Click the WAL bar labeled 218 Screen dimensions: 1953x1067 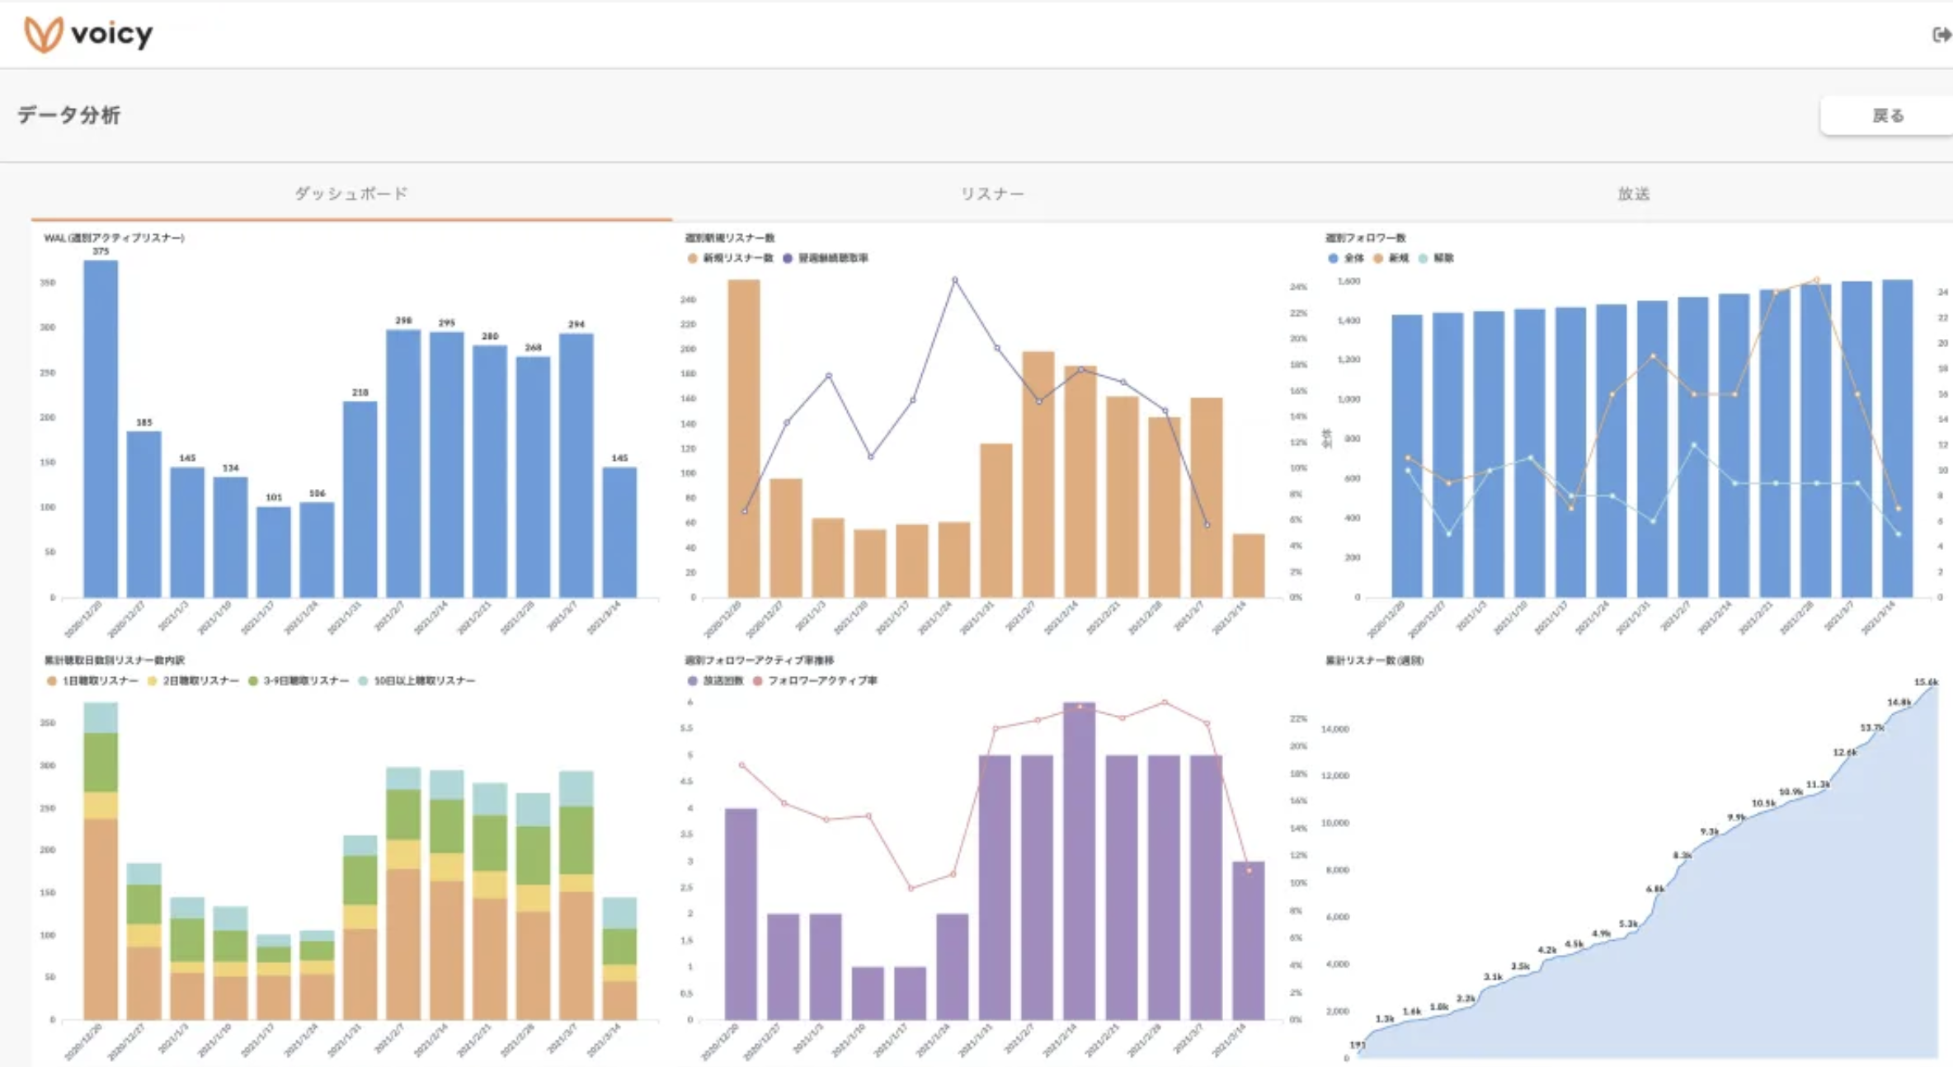(x=360, y=499)
